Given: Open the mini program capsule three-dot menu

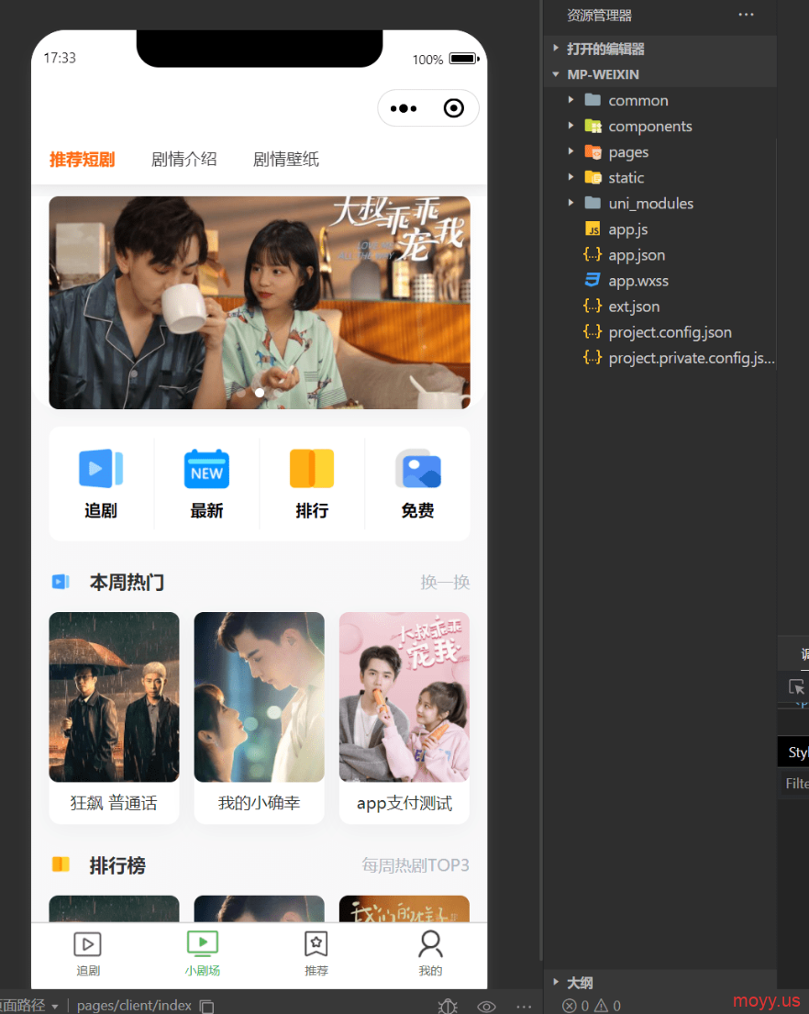Looking at the screenshot, I should click(x=404, y=108).
